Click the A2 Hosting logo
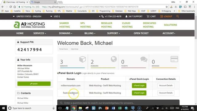This screenshot has width=197, height=111. click(x=30, y=25)
